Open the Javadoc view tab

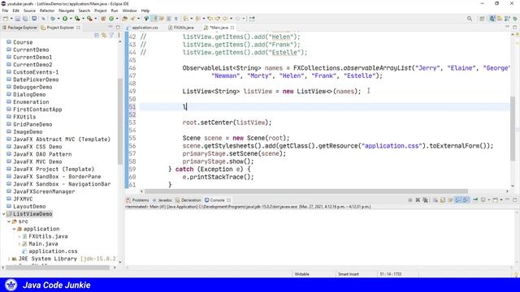click(x=162, y=200)
